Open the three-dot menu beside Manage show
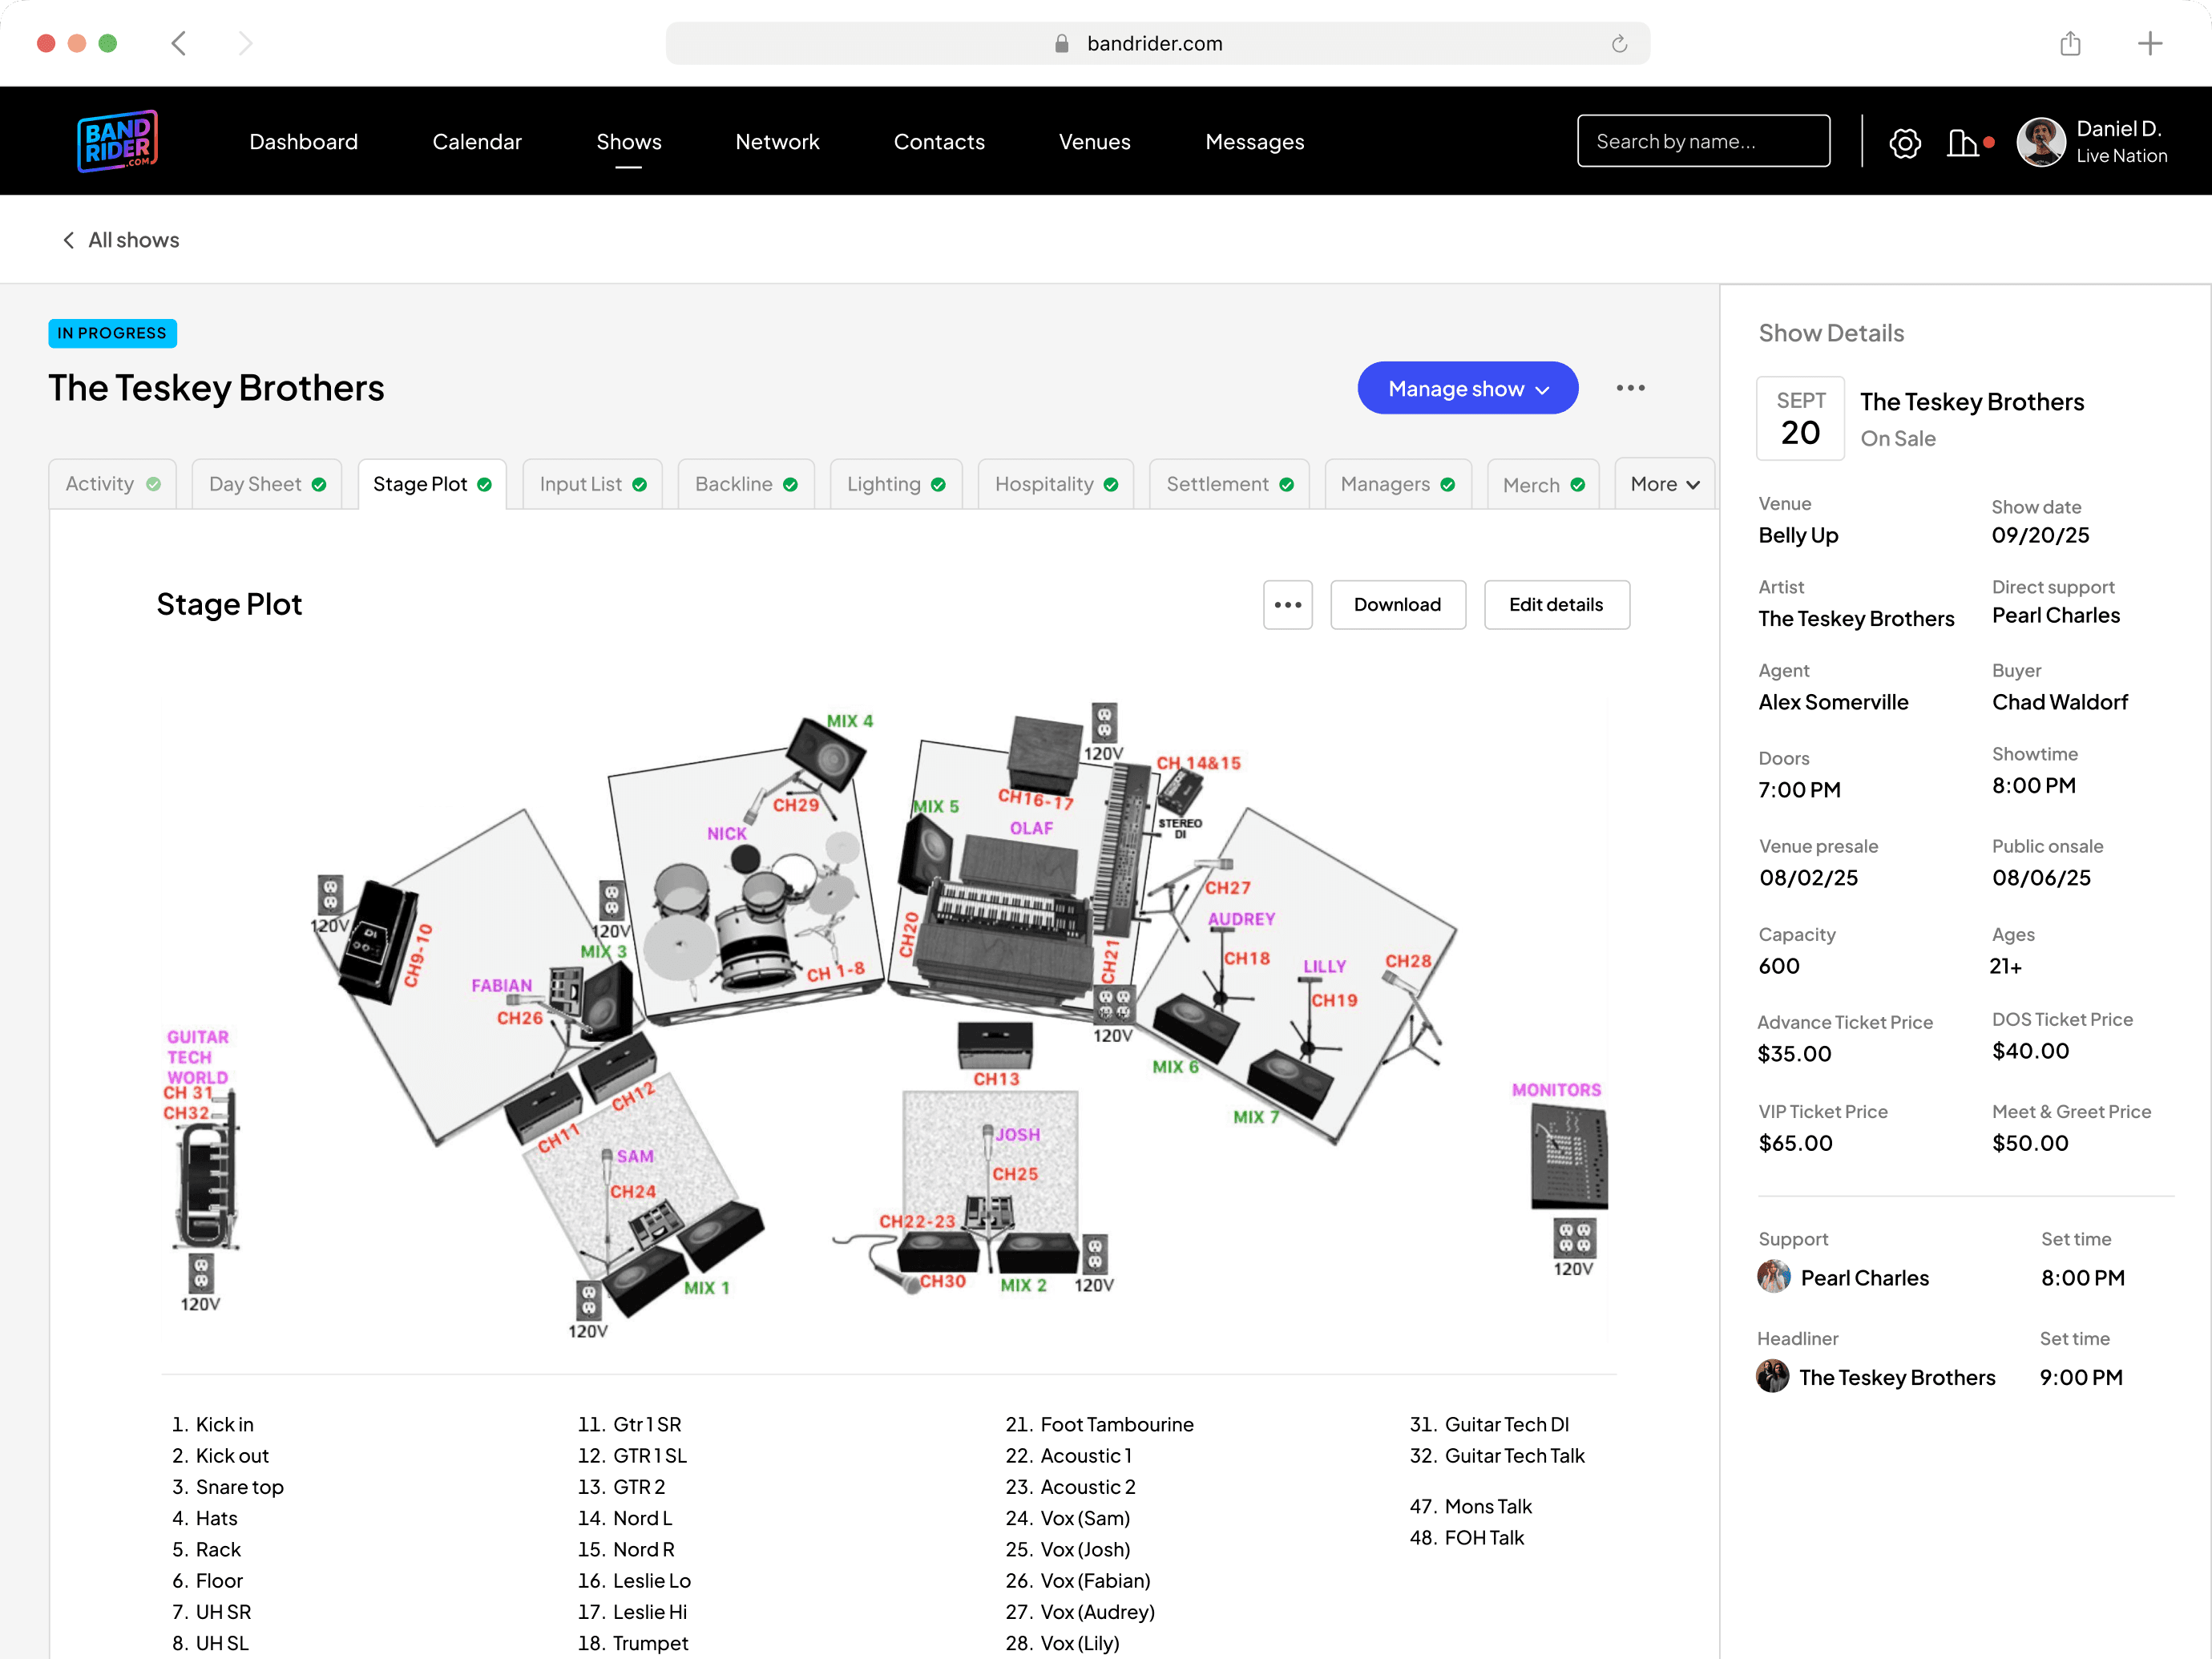2212x1659 pixels. (x=1630, y=388)
